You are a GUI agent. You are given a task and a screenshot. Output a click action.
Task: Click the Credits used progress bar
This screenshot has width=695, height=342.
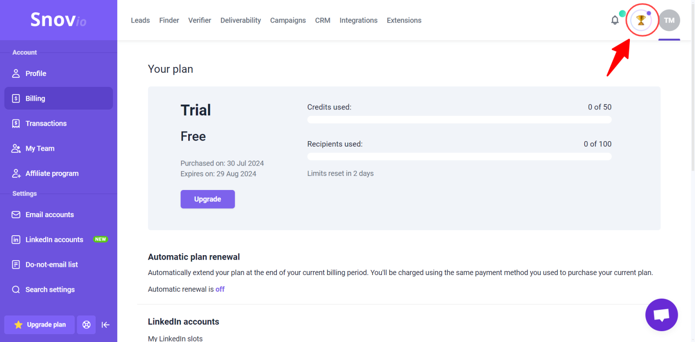click(459, 119)
